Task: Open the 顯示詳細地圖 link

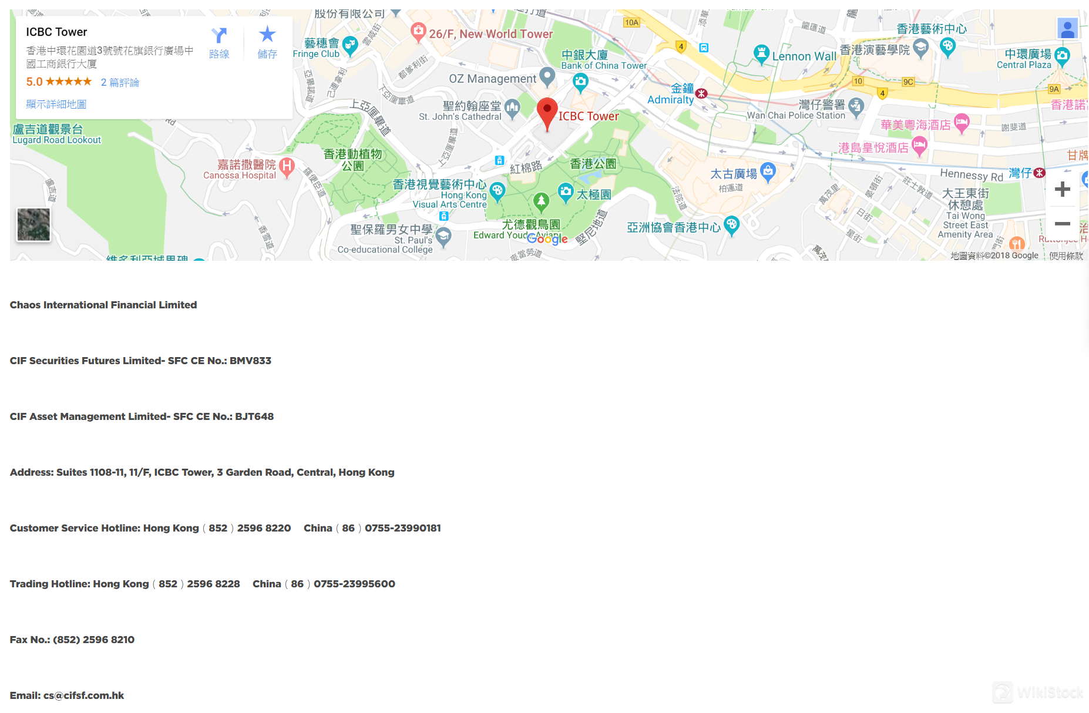Action: click(x=56, y=104)
